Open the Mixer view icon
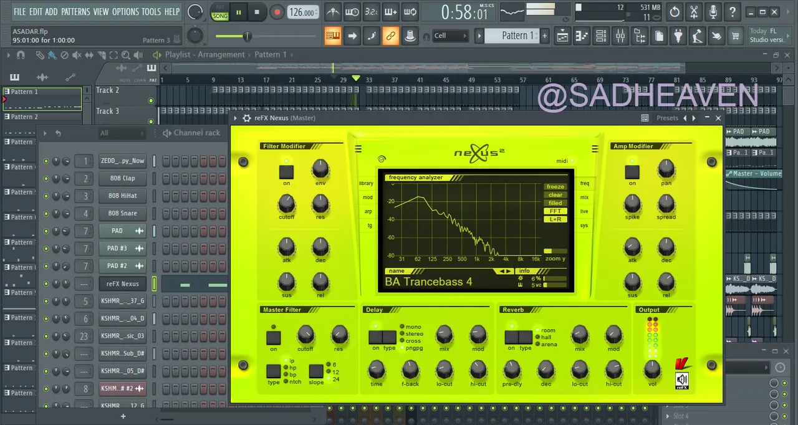Image resolution: width=798 pixels, height=425 pixels. (x=620, y=36)
